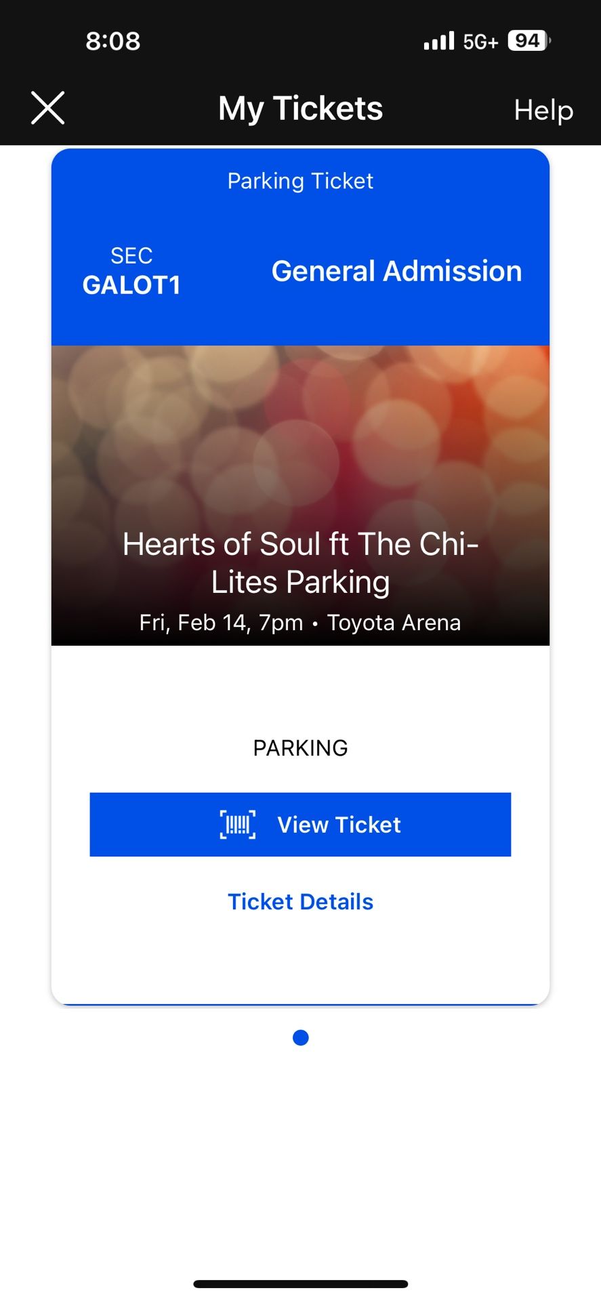Tap the Hearts of Soul event title

[x=300, y=562]
